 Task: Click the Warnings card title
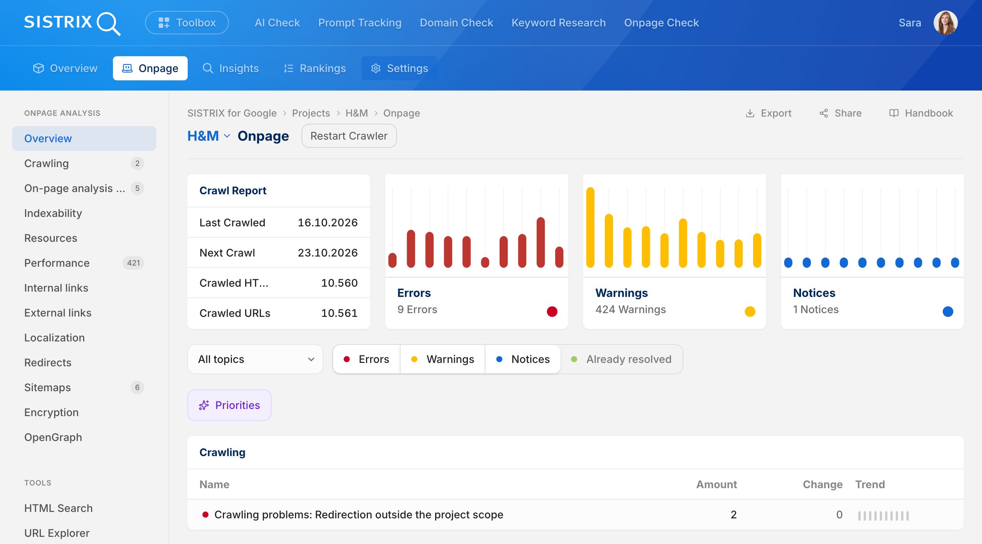621,292
